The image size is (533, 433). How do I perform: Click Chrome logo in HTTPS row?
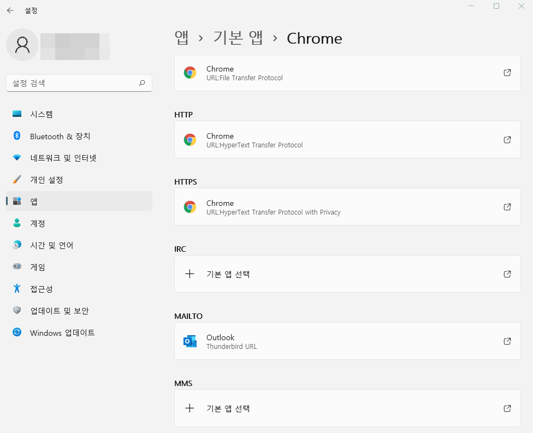tap(190, 206)
